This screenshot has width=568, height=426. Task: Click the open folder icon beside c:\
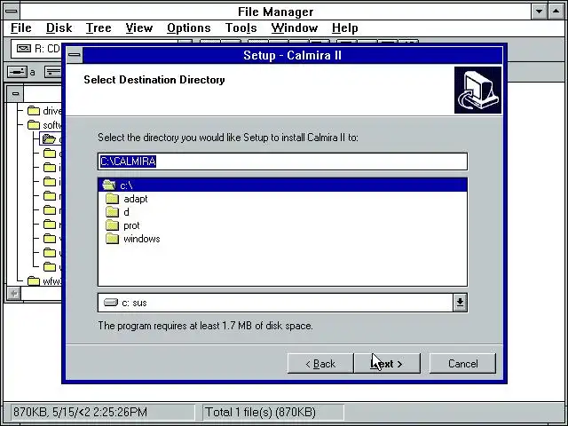108,185
